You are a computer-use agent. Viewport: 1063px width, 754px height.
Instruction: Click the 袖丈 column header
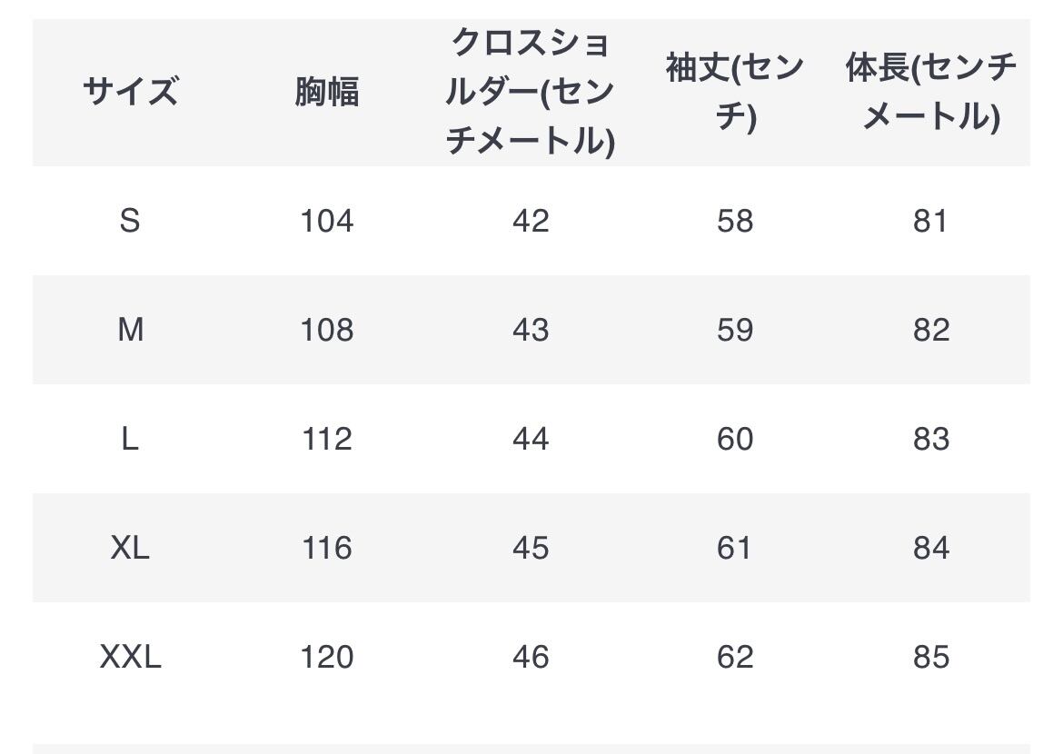click(x=734, y=92)
